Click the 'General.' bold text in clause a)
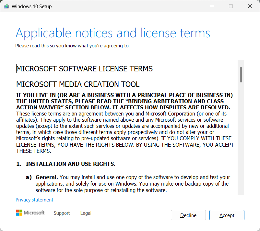The width and height of the screenshot is (260, 231). [47, 177]
